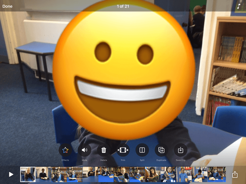Select the third clip thumbnail in timeline
This screenshot has width=246, height=184.
point(59,174)
